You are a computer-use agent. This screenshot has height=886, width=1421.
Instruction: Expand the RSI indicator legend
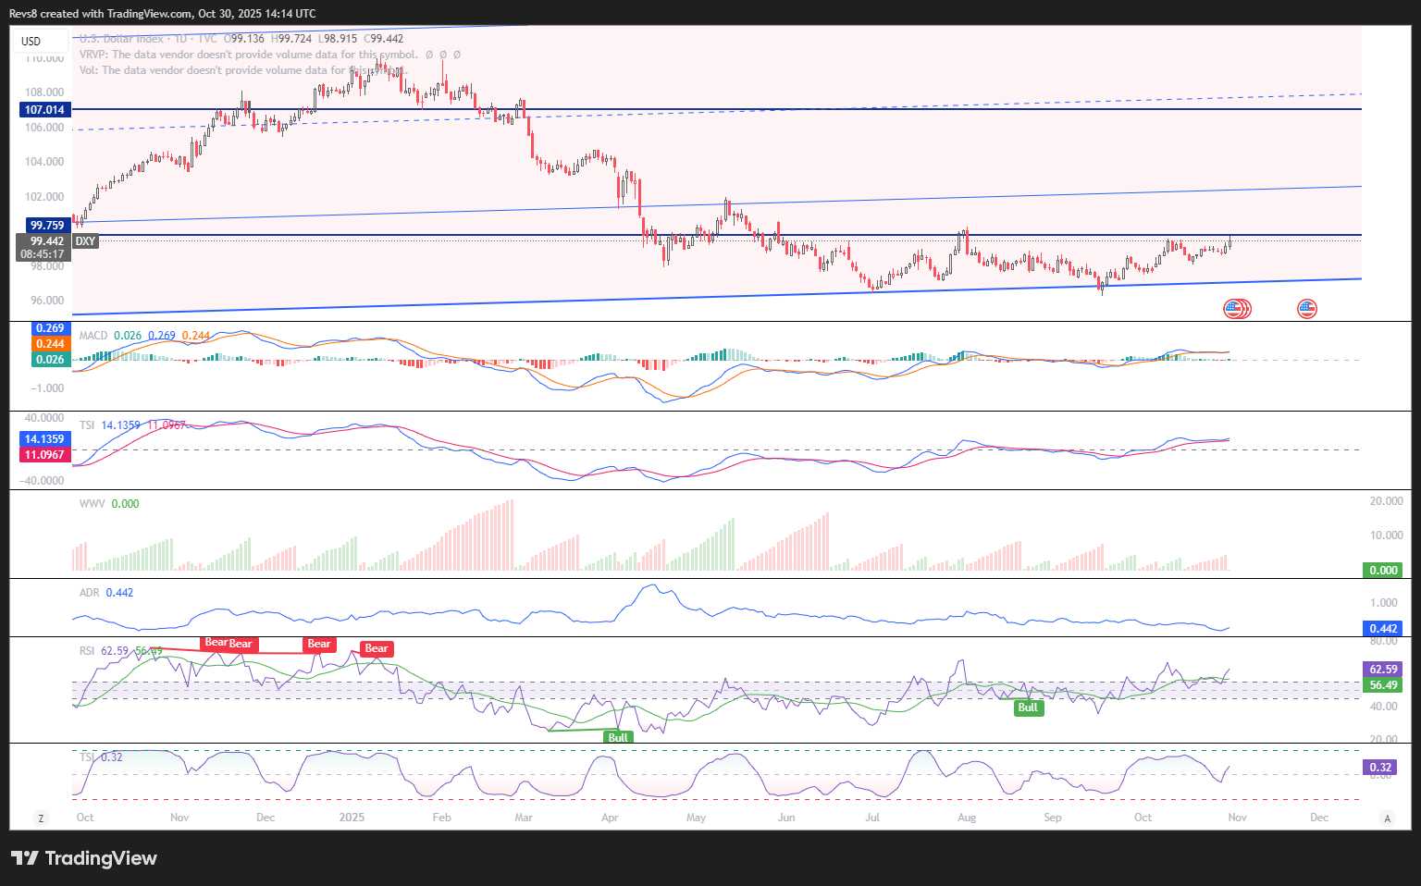(x=87, y=651)
